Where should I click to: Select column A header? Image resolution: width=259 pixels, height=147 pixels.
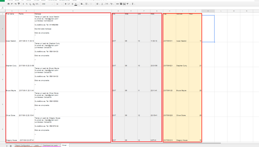coord(12,11)
